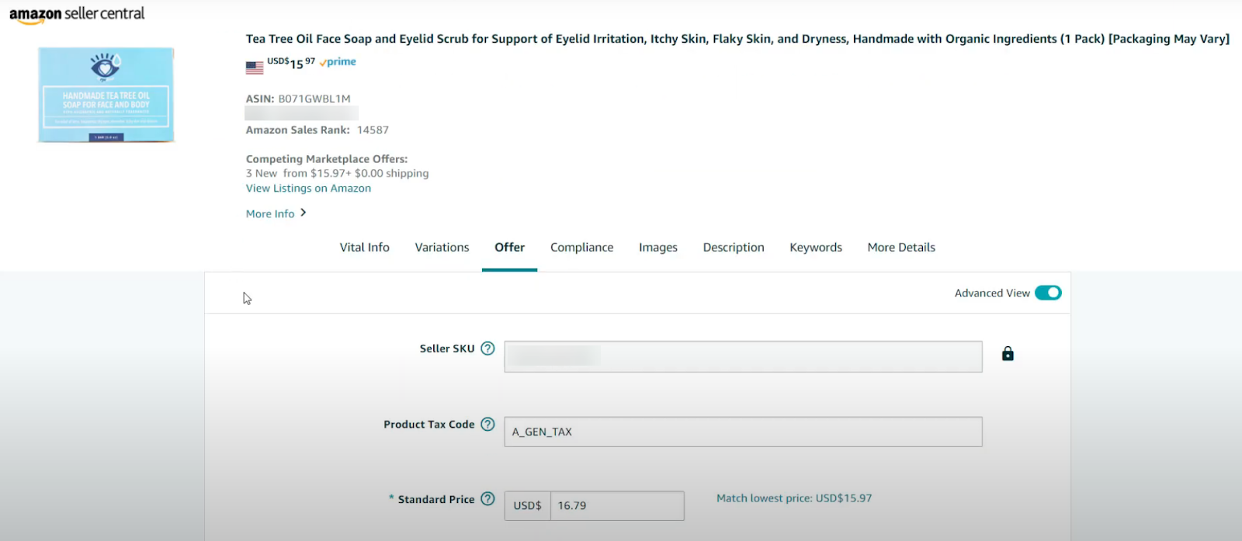Click Match lowest price USD$15.97 link
1242x541 pixels.
click(x=794, y=498)
